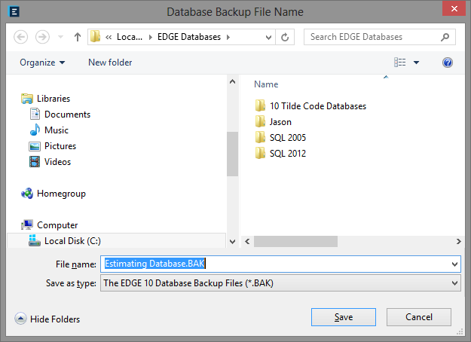
Task: Click New folder in toolbar
Action: (x=110, y=63)
